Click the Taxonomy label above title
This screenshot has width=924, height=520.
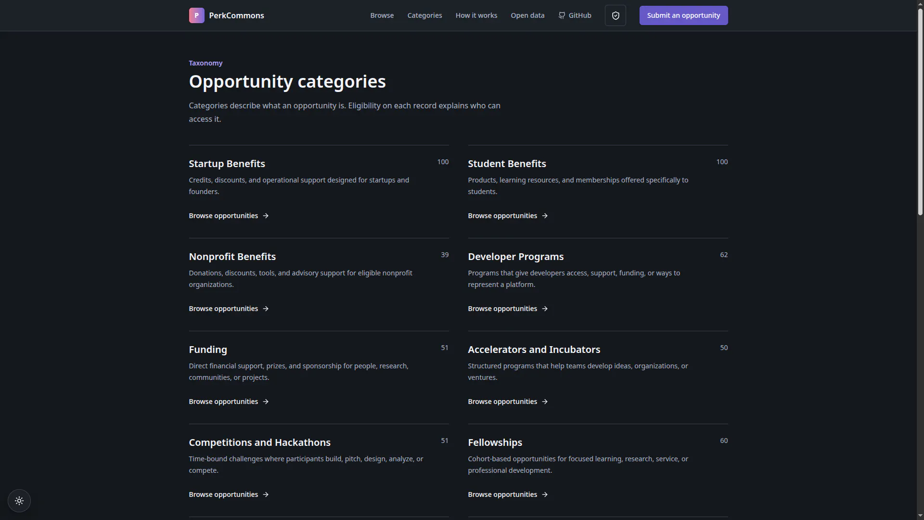click(x=205, y=63)
